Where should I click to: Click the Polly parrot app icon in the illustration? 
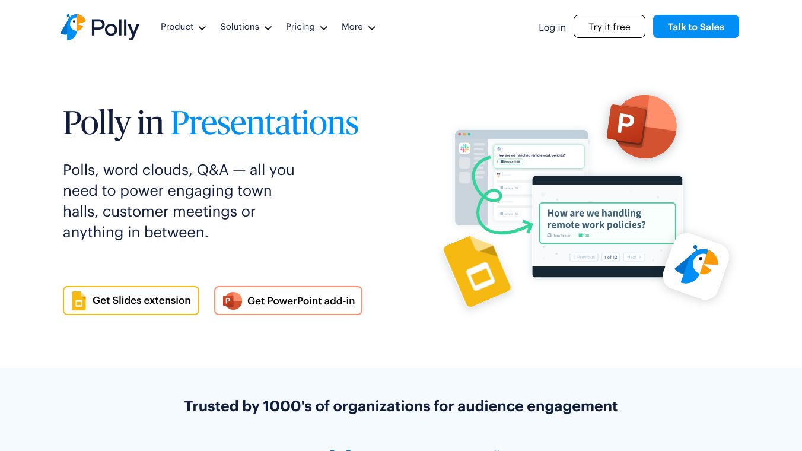pyautogui.click(x=696, y=266)
